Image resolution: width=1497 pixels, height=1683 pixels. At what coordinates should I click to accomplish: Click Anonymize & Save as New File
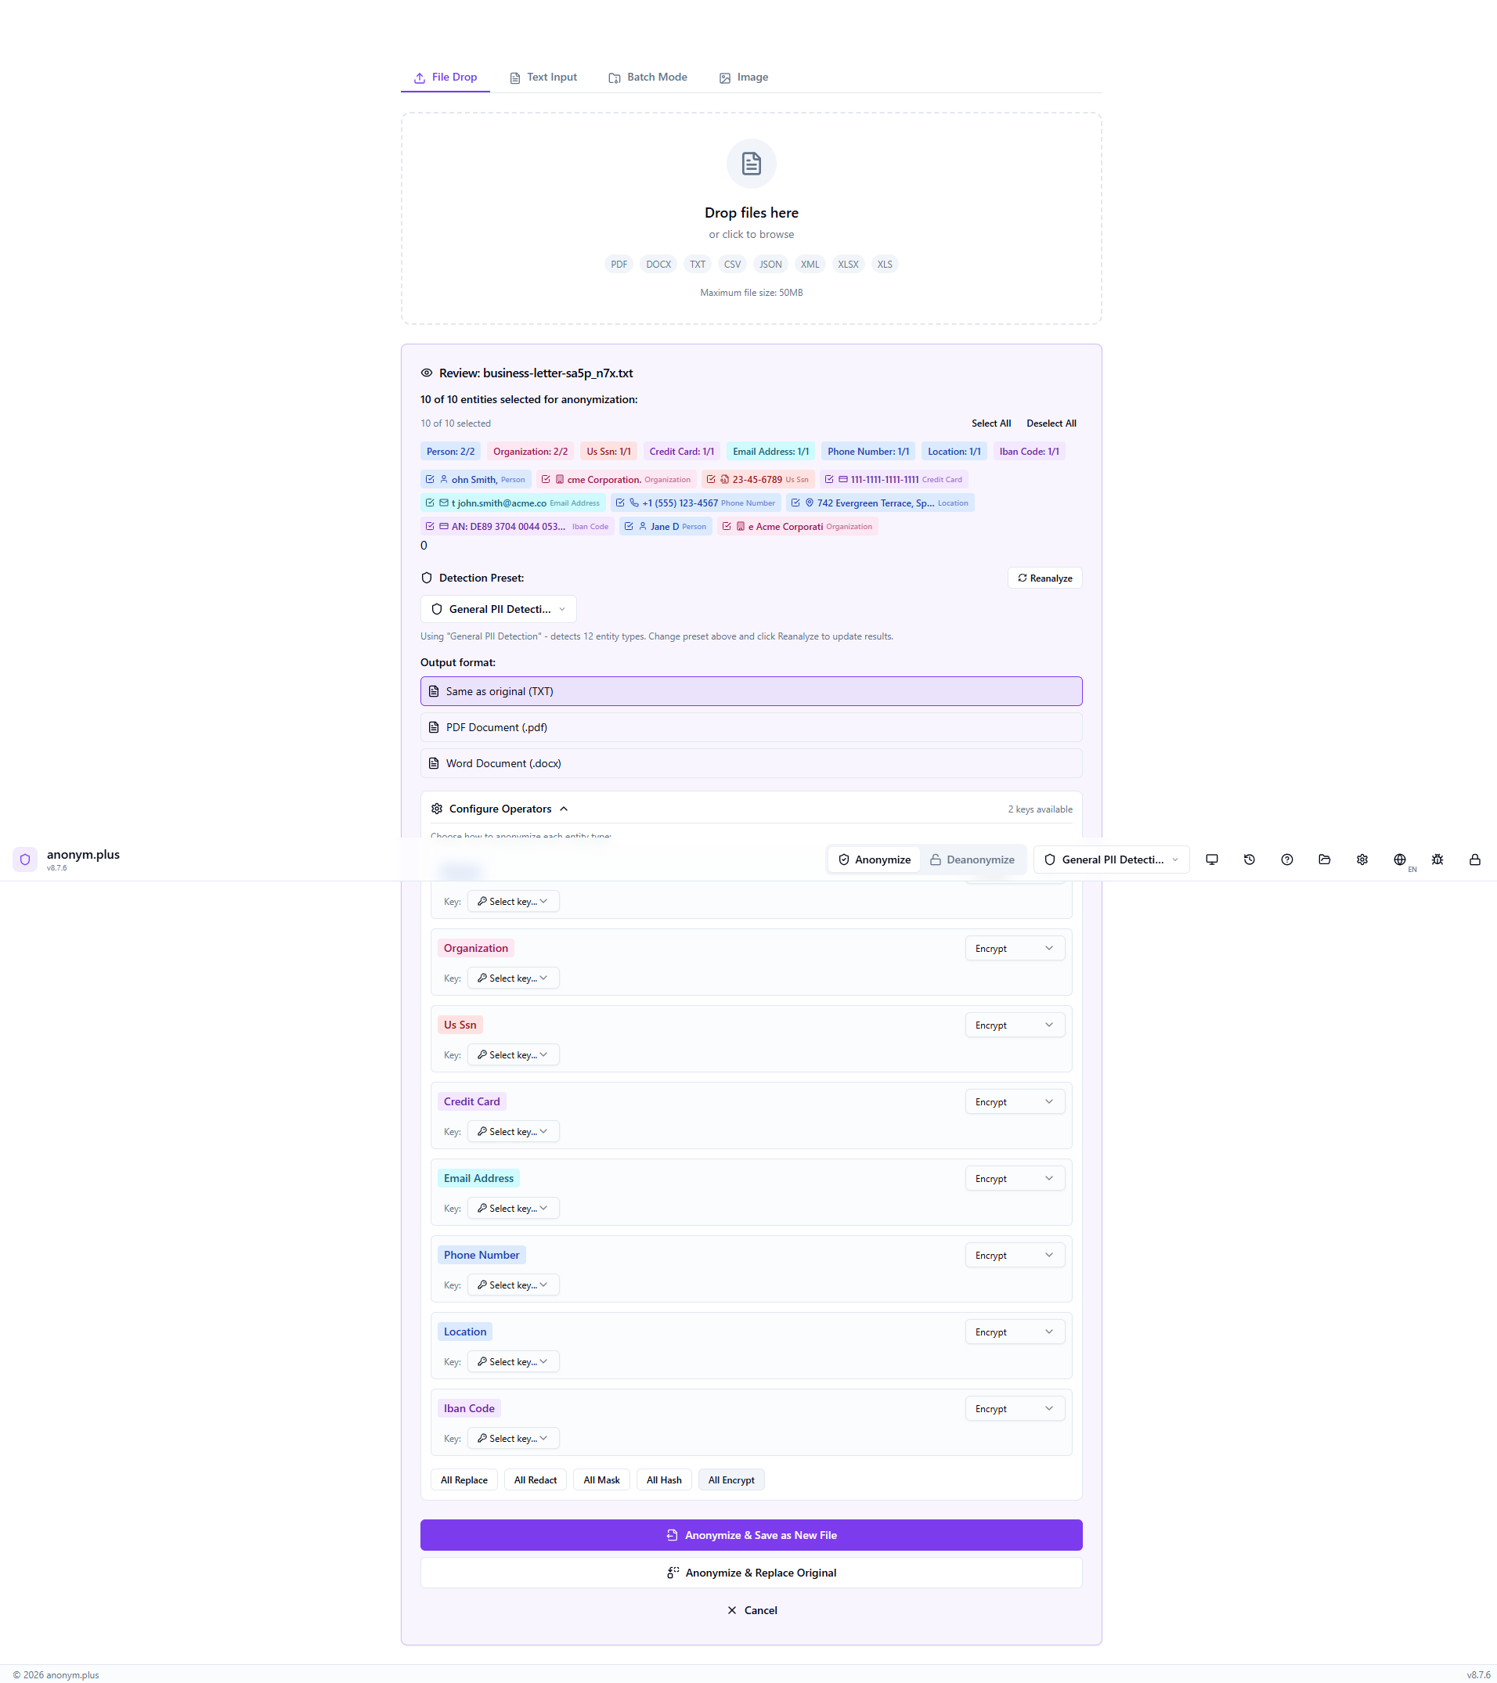(x=751, y=1535)
